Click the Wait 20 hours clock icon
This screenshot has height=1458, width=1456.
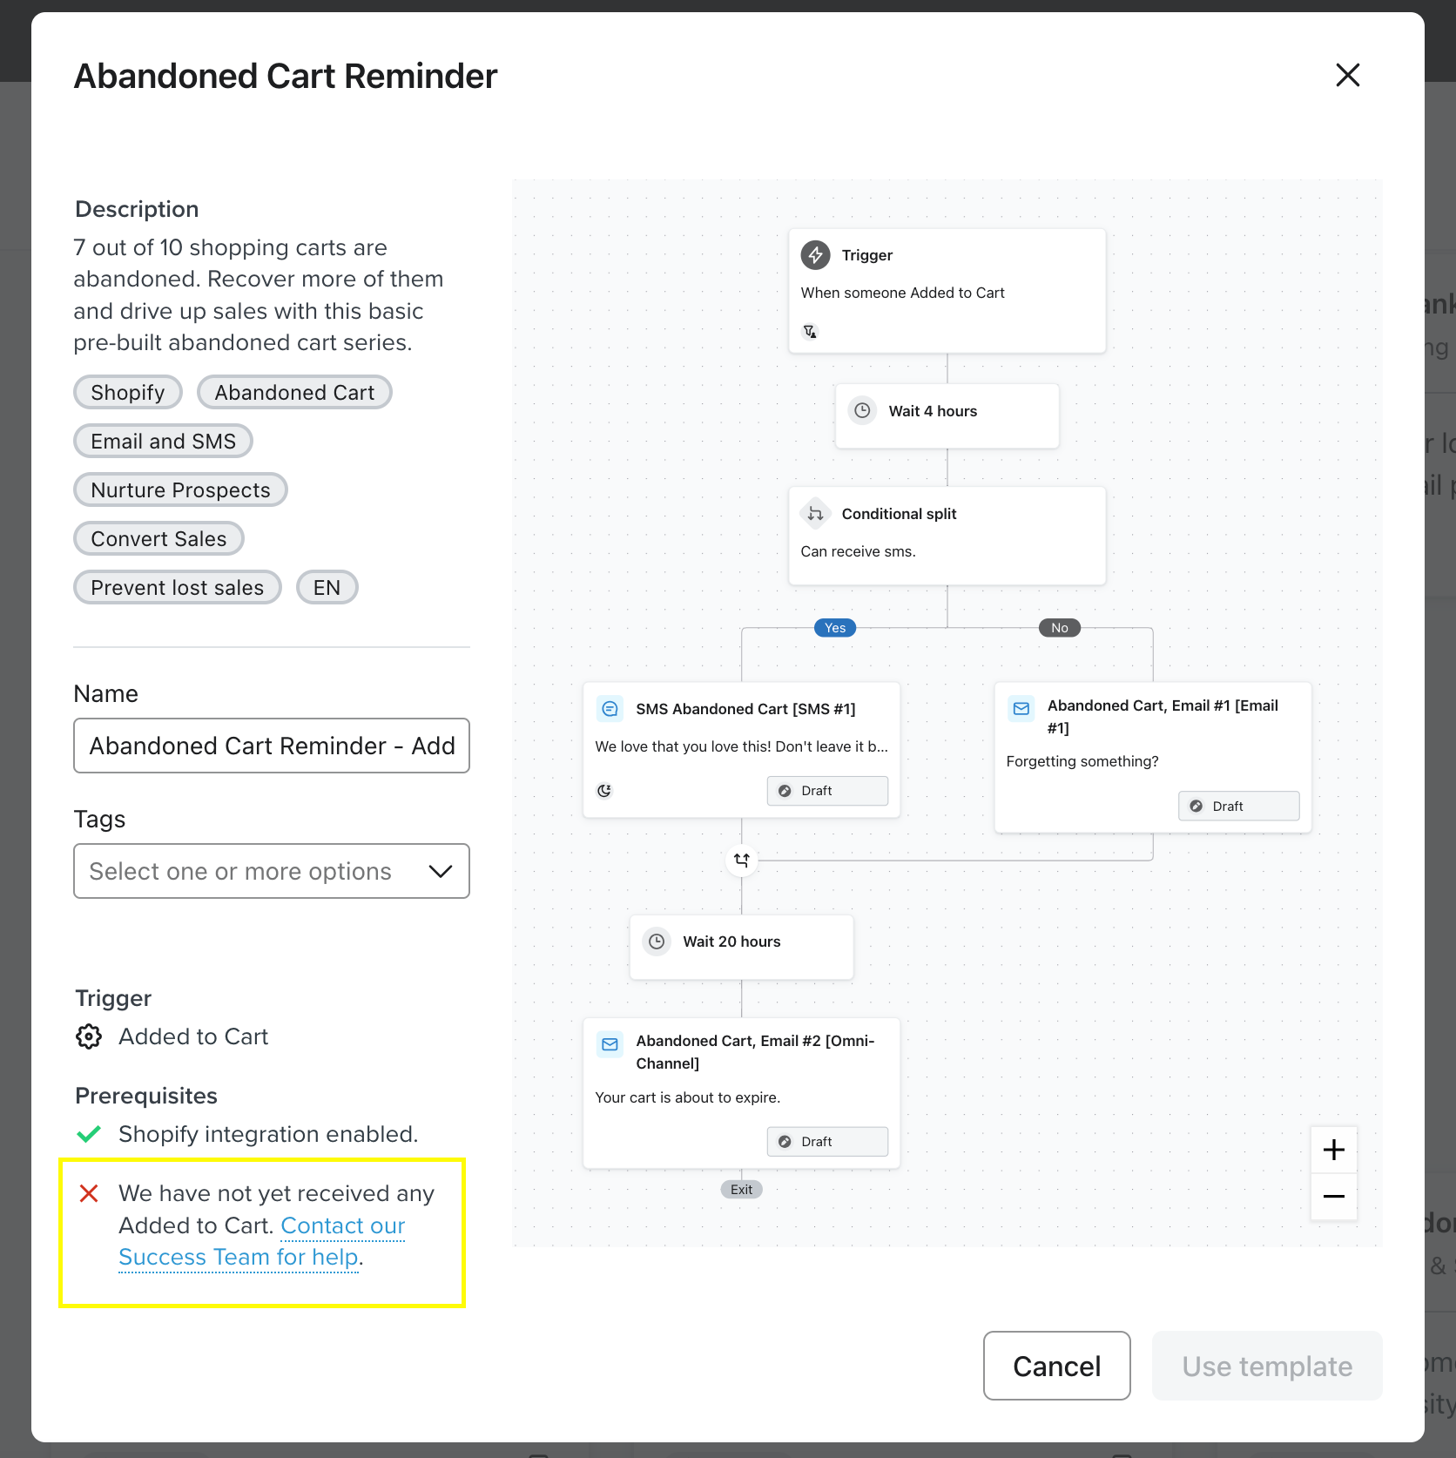pyautogui.click(x=657, y=942)
